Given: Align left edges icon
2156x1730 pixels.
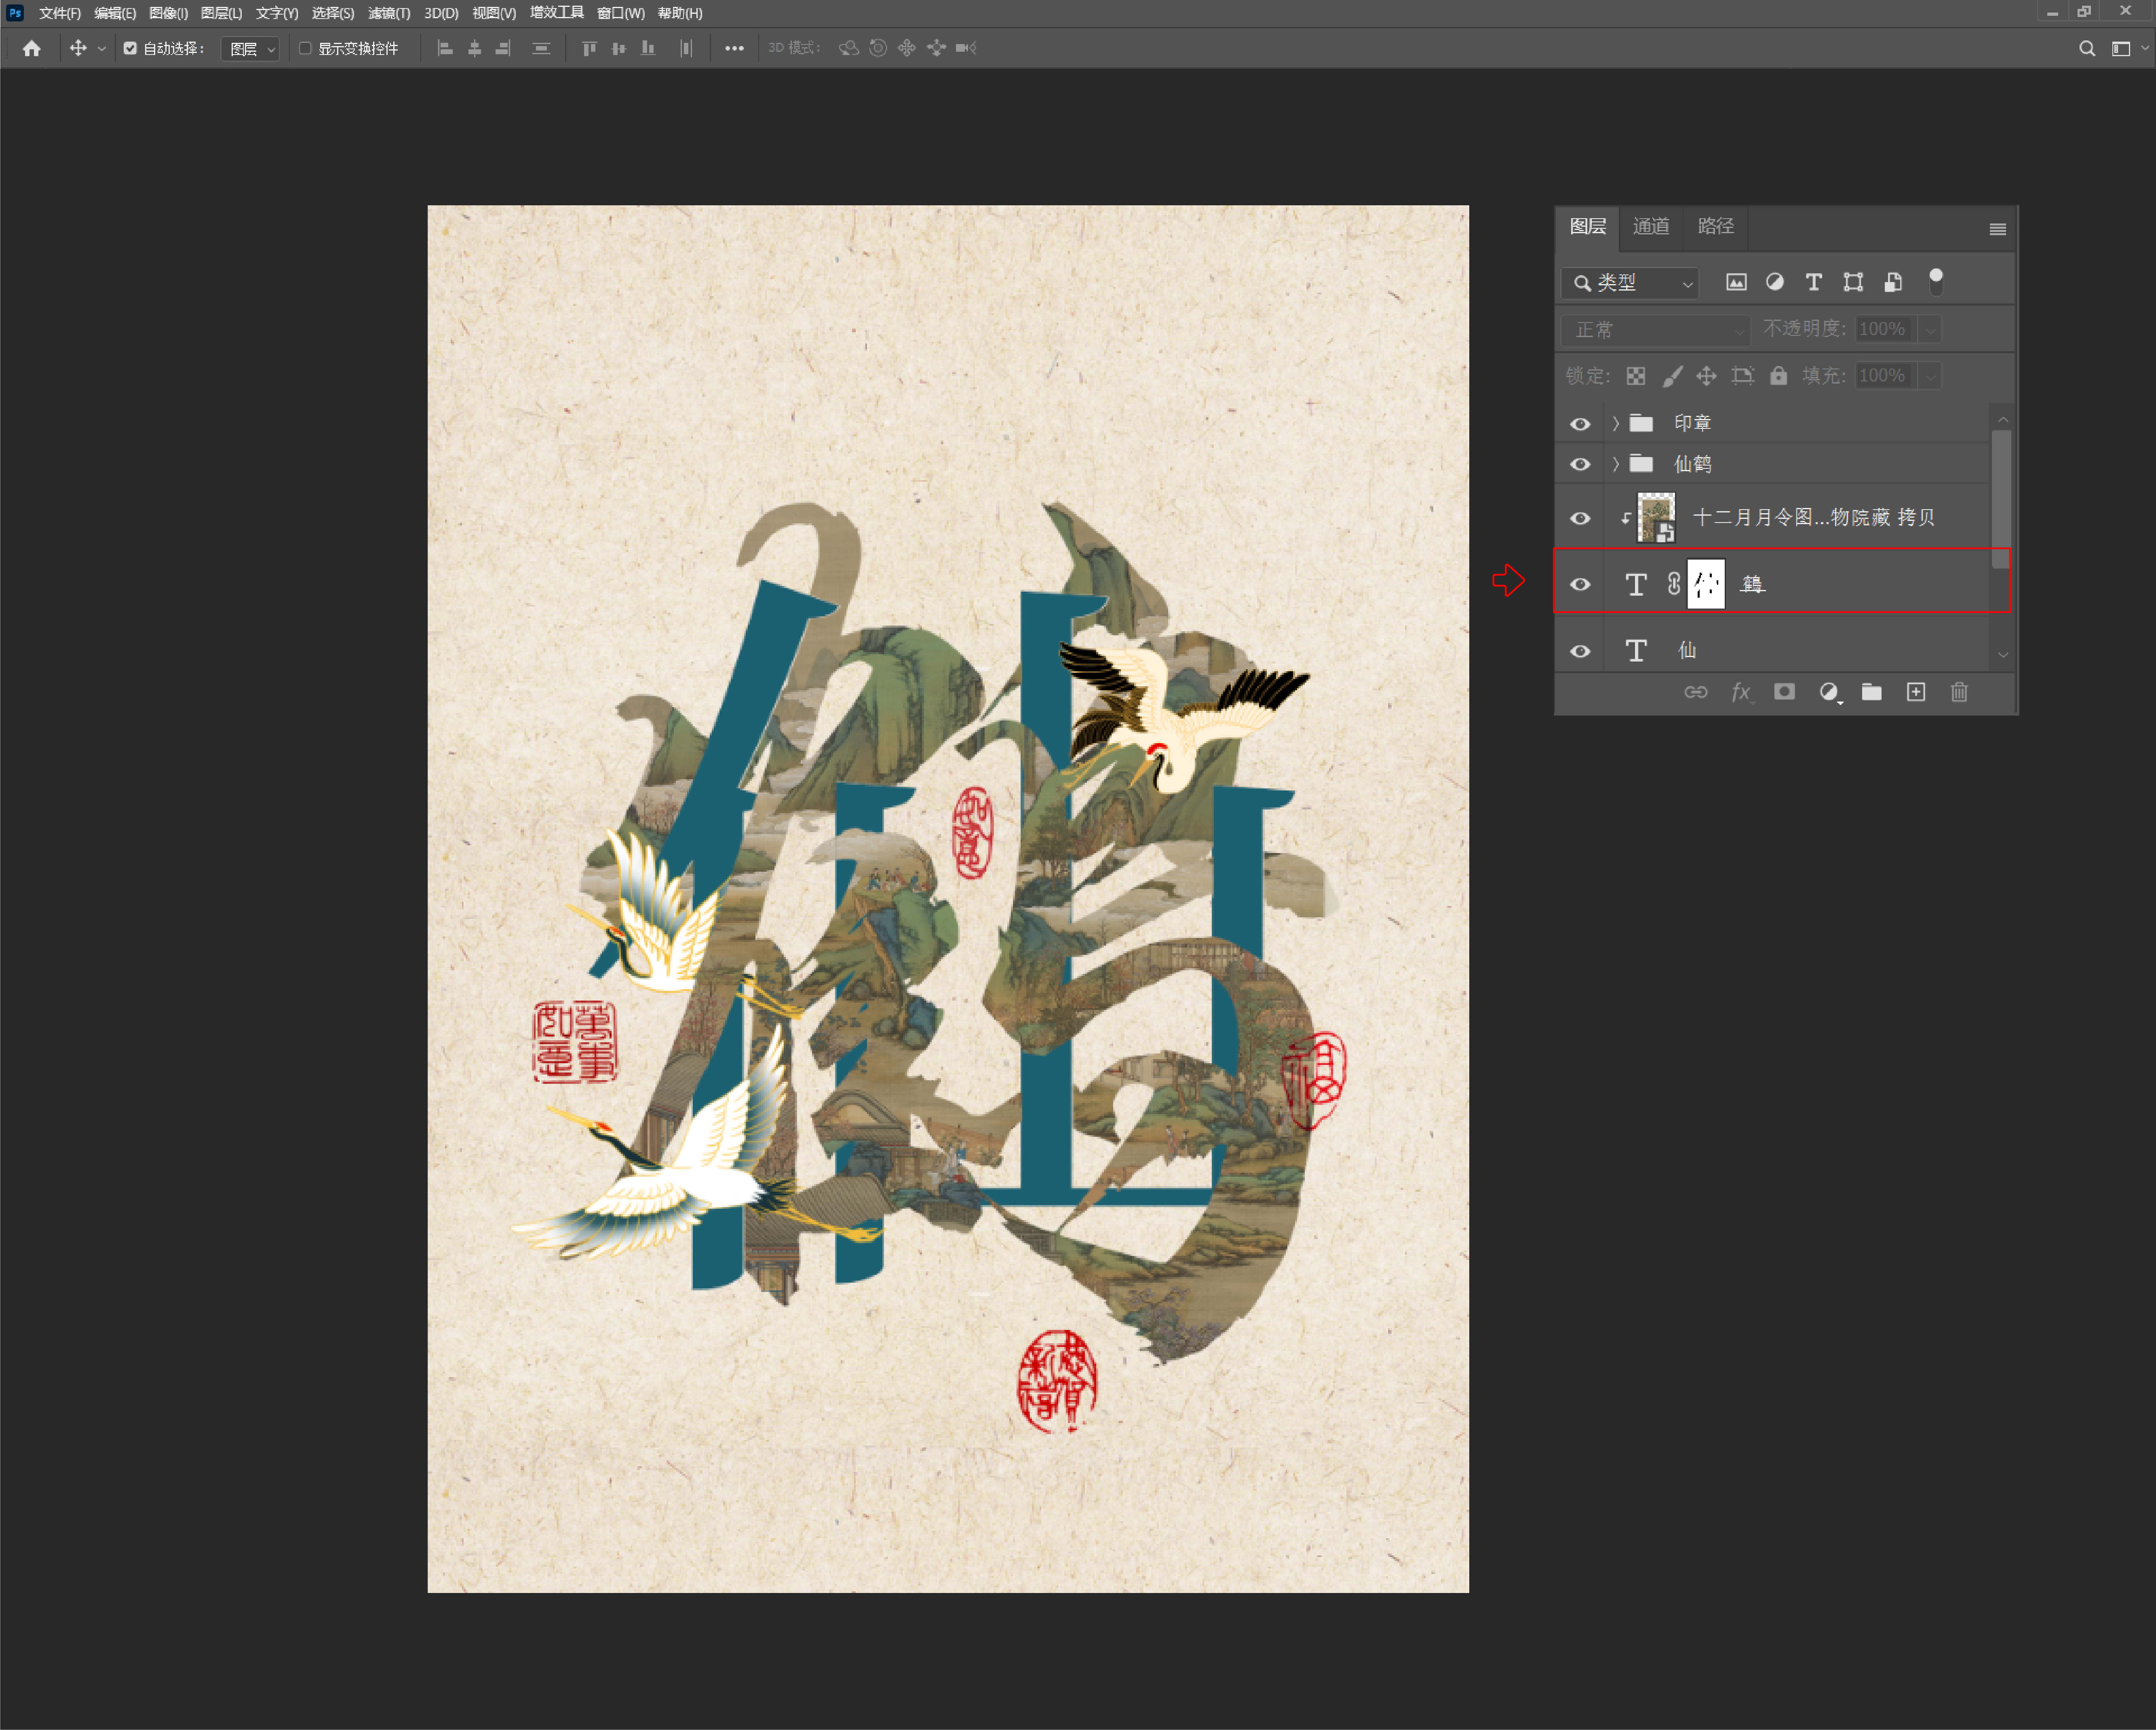Looking at the screenshot, I should [x=446, y=48].
